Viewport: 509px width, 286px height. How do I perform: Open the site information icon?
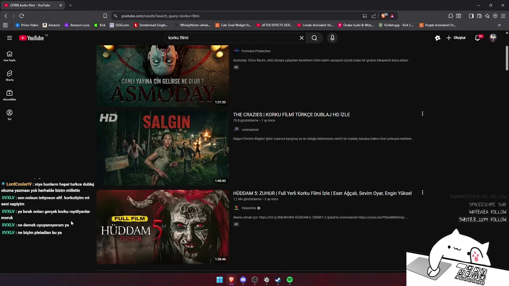(x=115, y=16)
